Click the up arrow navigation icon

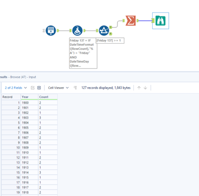point(139,88)
